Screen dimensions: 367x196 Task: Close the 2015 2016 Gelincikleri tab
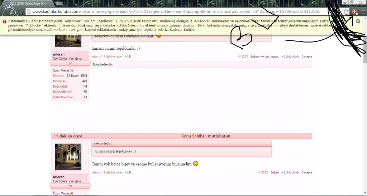[50, 4]
